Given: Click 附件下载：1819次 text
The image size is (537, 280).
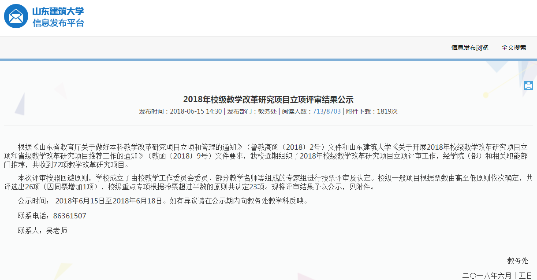Looking at the screenshot, I should 372,111.
